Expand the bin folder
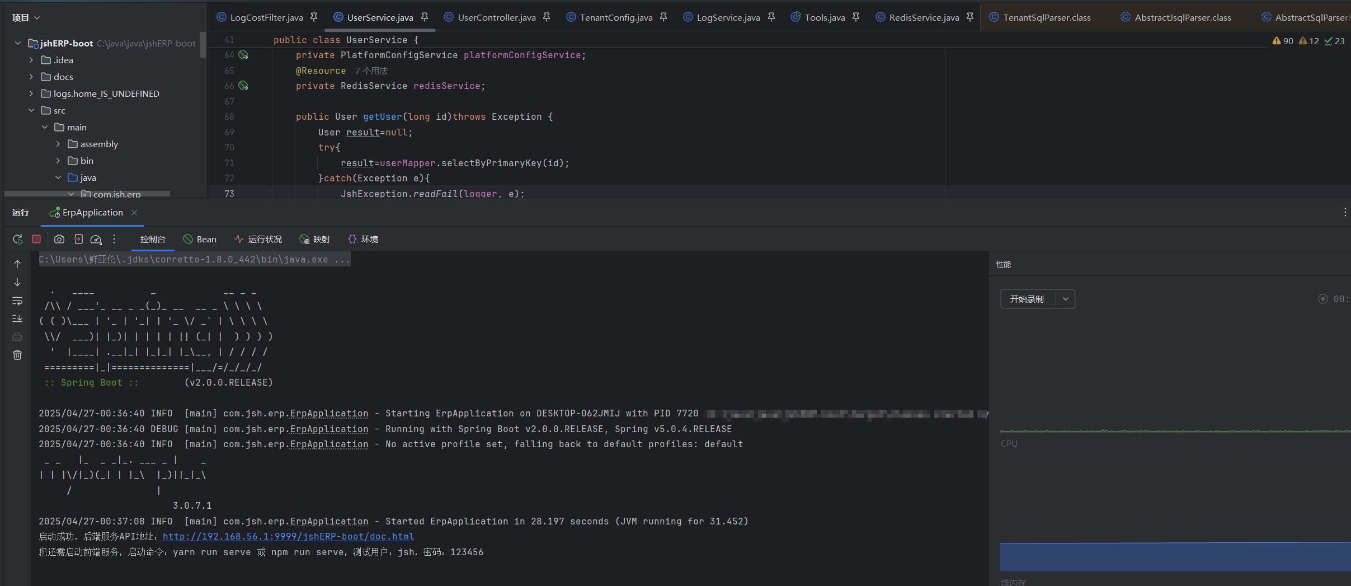Image resolution: width=1351 pixels, height=586 pixels. click(58, 161)
